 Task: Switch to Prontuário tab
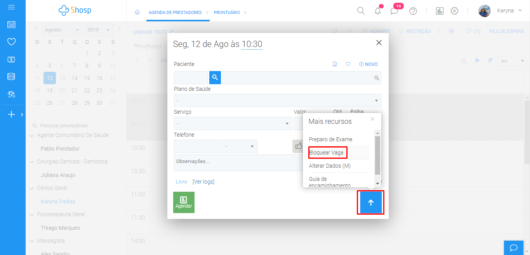pos(227,12)
